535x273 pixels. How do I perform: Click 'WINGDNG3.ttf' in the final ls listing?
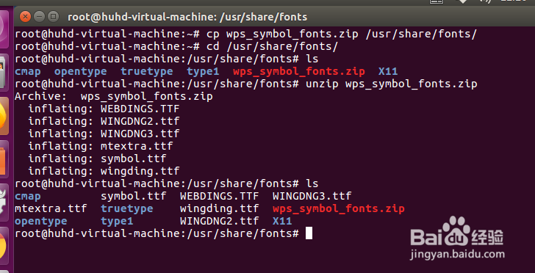(x=312, y=197)
